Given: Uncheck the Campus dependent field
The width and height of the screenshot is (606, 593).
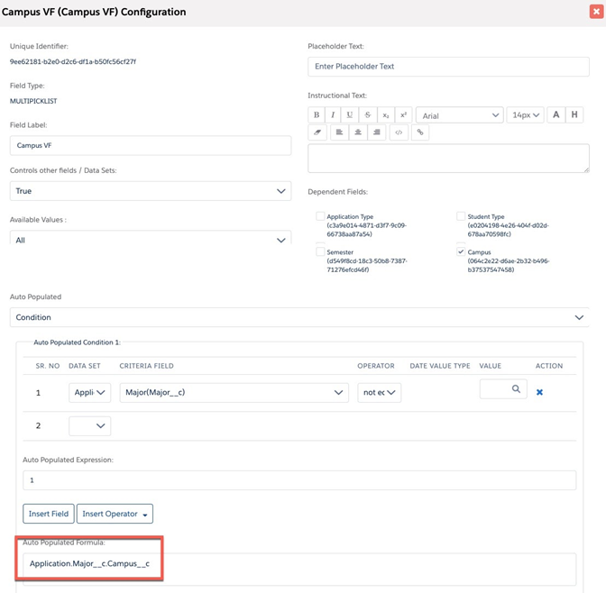Looking at the screenshot, I should click(461, 252).
